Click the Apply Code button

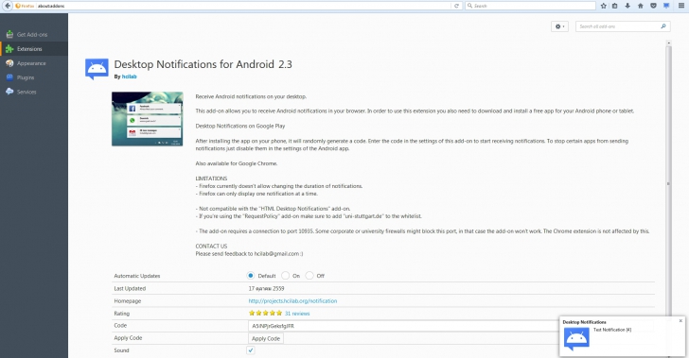click(x=266, y=338)
